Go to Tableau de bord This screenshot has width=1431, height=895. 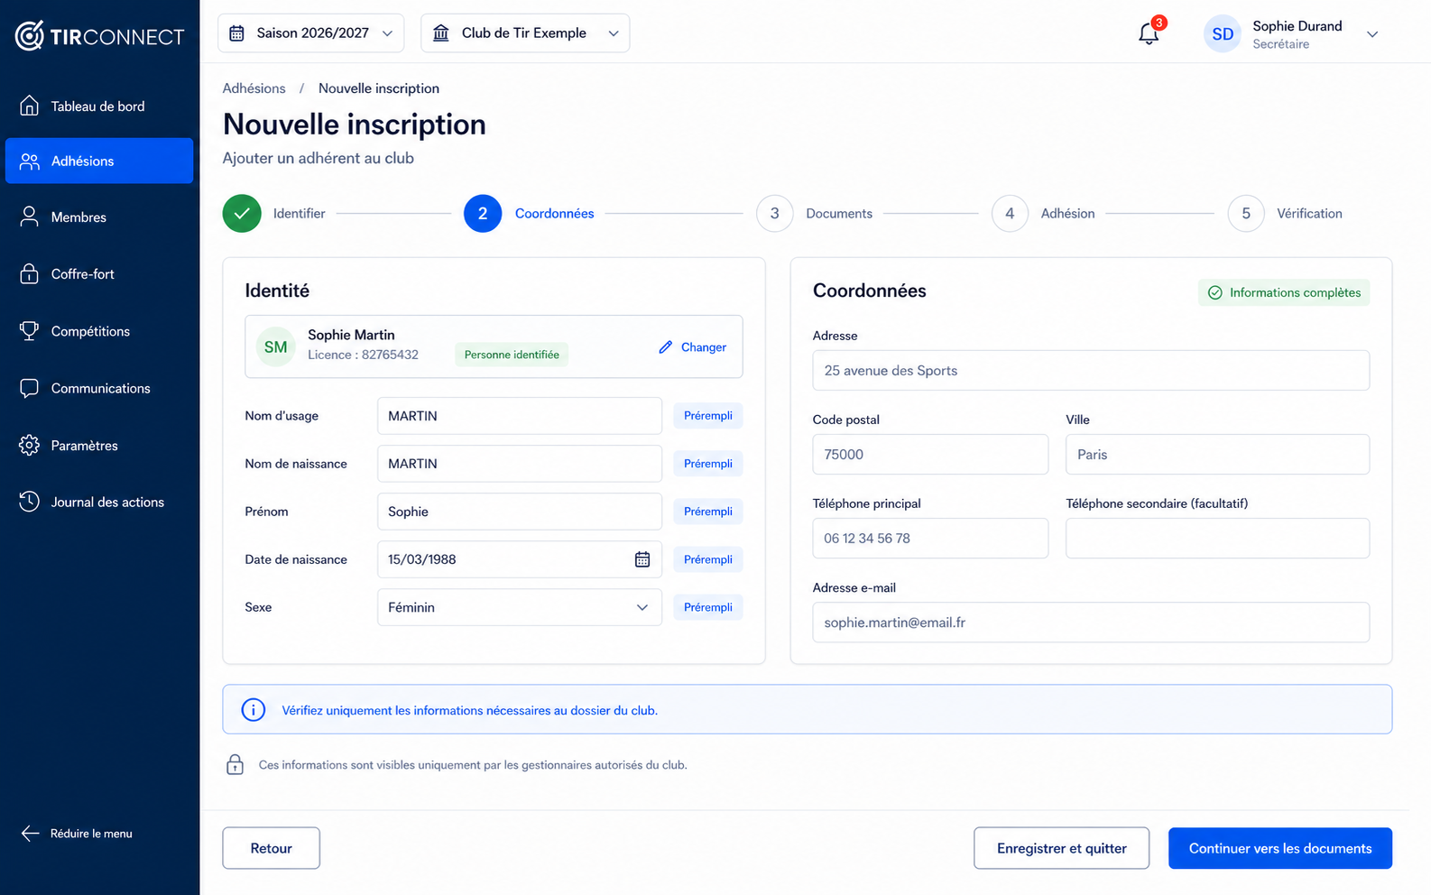(99, 106)
